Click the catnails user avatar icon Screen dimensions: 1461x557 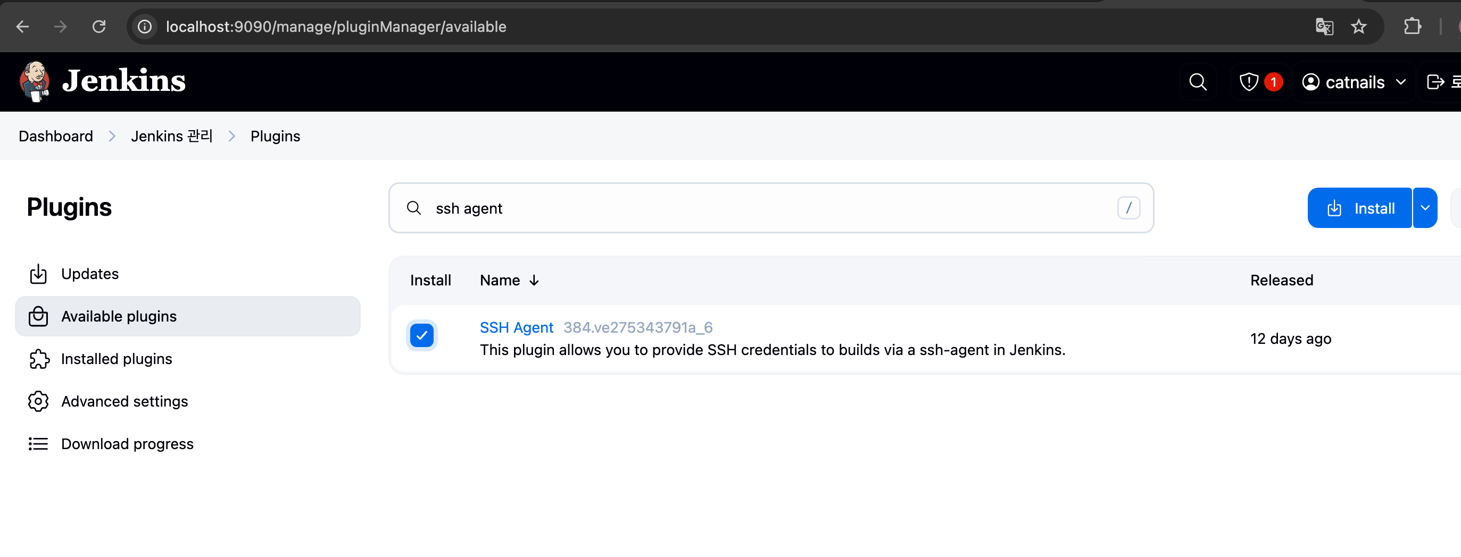[1311, 82]
